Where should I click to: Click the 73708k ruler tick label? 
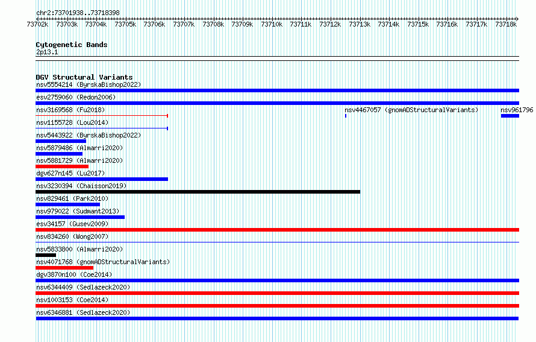(213, 24)
